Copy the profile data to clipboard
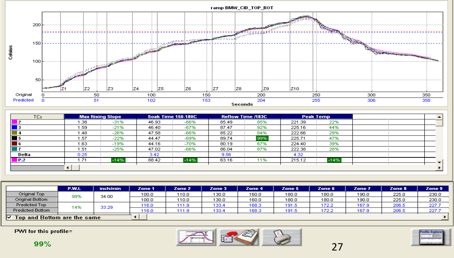Viewport: 454px width, 258px height. (x=239, y=237)
